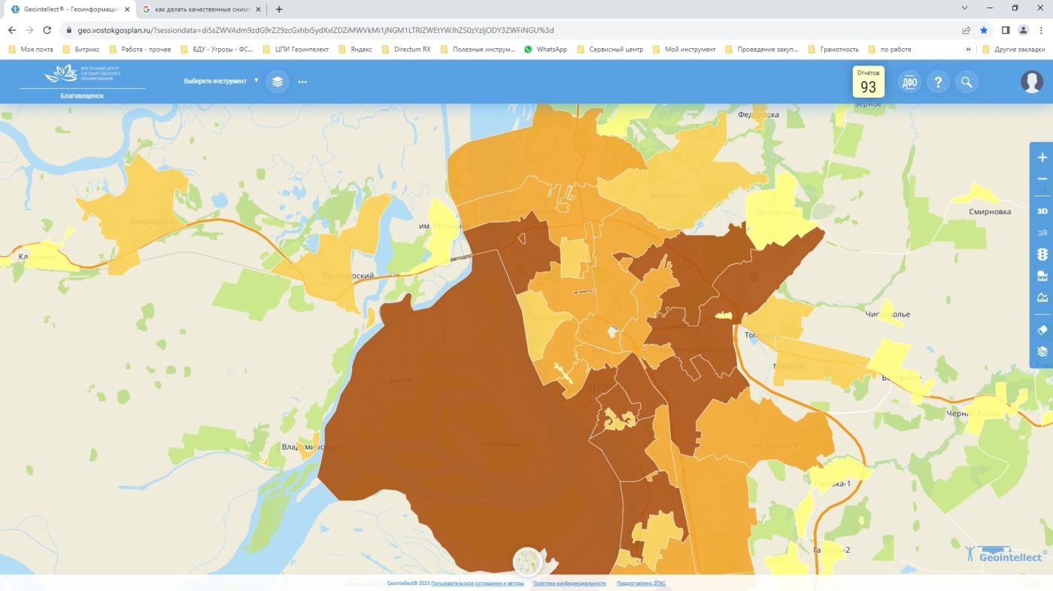Open the browser side panel
Image resolution: width=1053 pixels, height=591 pixels.
(1006, 30)
